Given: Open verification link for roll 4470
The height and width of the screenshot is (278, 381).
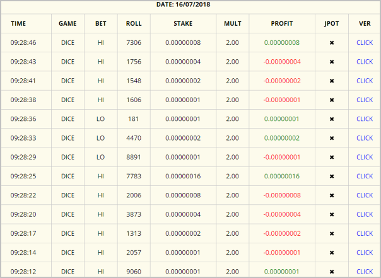Looking at the screenshot, I should pyautogui.click(x=365, y=138).
